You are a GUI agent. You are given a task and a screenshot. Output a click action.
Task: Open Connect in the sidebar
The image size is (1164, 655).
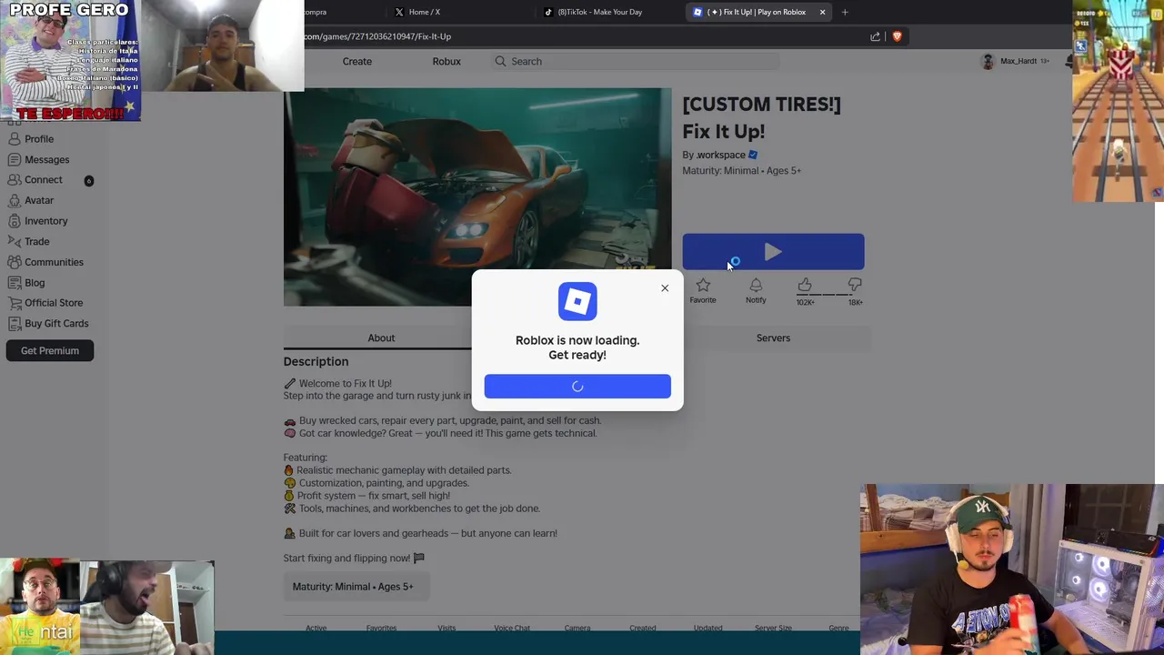pyautogui.click(x=44, y=180)
